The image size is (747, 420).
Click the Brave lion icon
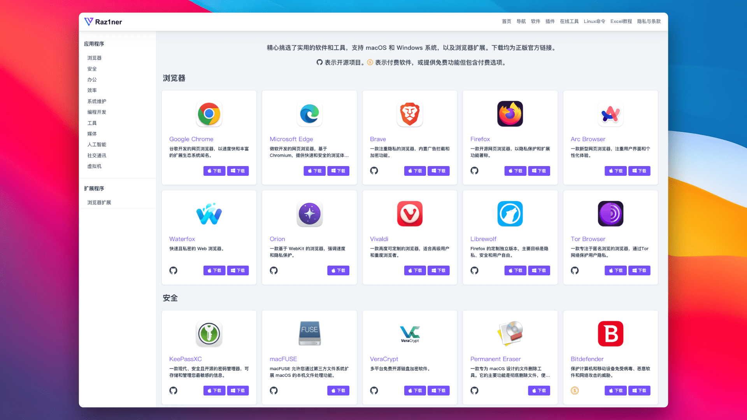(410, 114)
